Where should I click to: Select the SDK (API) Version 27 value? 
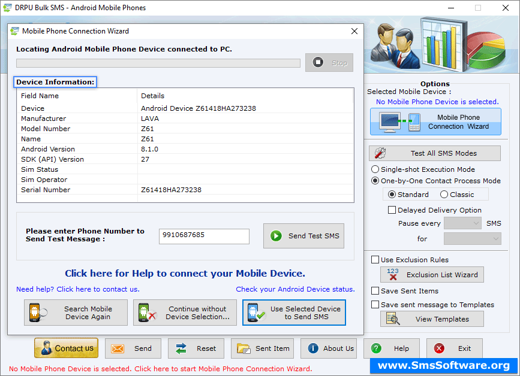click(x=145, y=159)
